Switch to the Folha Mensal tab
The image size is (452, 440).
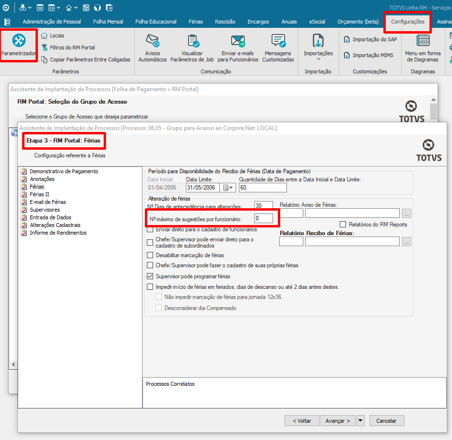[x=108, y=22]
